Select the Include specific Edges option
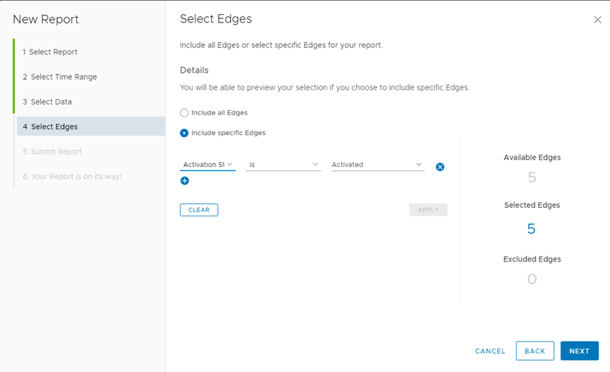Screen dimensions: 610x372 pyautogui.click(x=185, y=133)
